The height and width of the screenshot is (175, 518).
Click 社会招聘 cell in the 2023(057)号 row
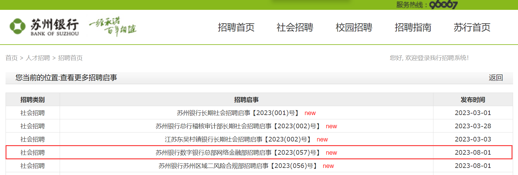point(33,153)
